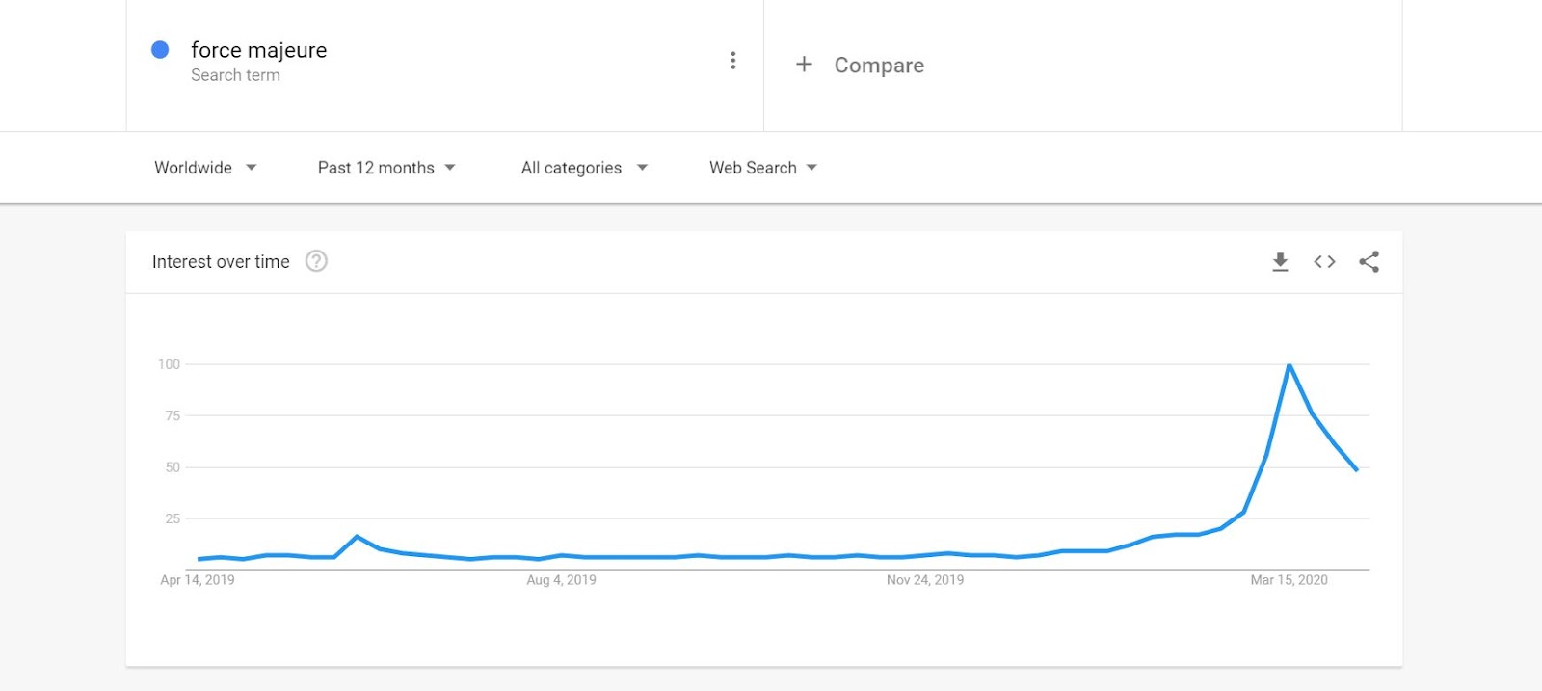
Task: Click the plus icon next to Compare
Action: 804,65
